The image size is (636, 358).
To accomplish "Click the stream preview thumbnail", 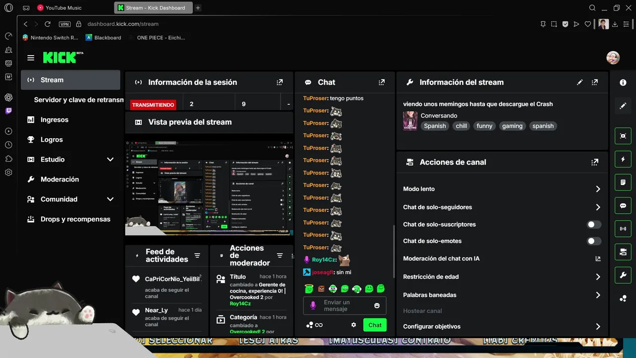I will [209, 188].
